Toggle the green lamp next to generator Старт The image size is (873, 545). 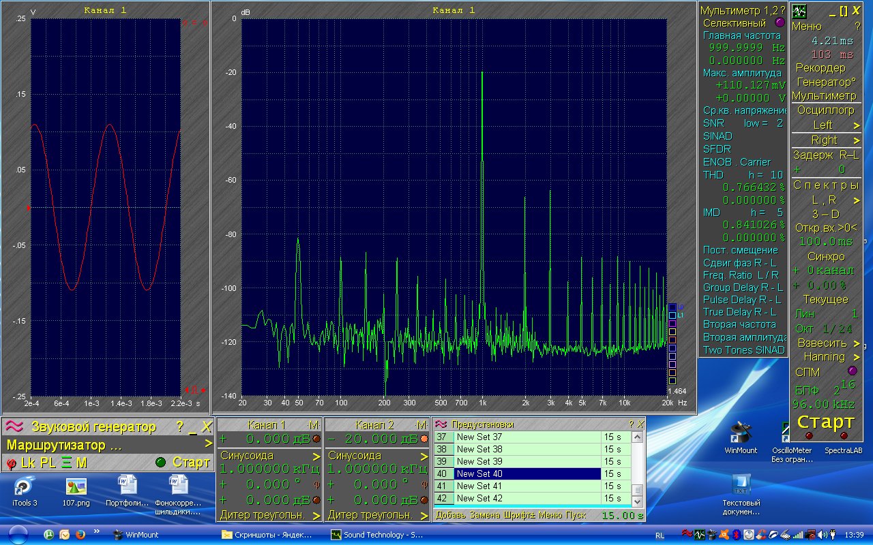point(160,463)
